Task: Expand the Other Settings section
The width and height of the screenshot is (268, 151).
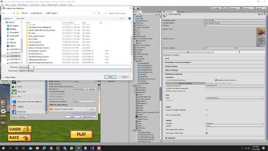Action: tap(171, 70)
